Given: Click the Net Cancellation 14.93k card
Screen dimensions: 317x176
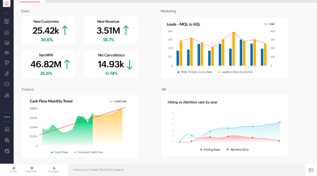Looking at the screenshot, I should click(111, 64).
